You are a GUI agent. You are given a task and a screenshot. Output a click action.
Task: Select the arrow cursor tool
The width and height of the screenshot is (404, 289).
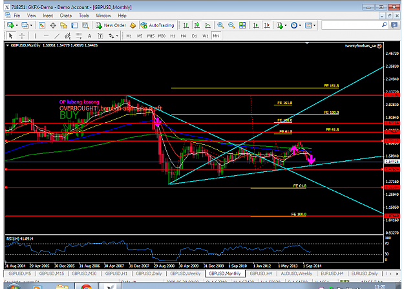(x=10, y=36)
